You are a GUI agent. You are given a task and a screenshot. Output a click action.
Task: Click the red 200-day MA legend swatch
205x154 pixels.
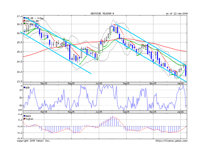point(24,21)
